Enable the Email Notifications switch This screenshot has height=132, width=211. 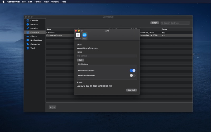[x=133, y=76]
